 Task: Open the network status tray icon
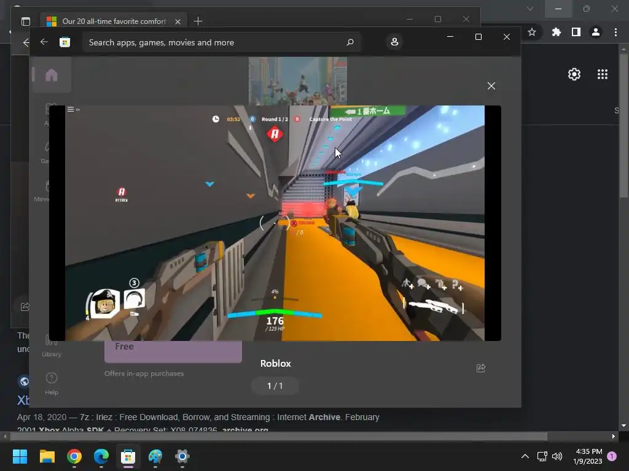[x=542, y=456]
